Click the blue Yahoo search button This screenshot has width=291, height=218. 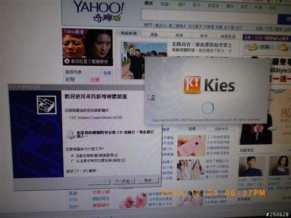tap(284, 19)
